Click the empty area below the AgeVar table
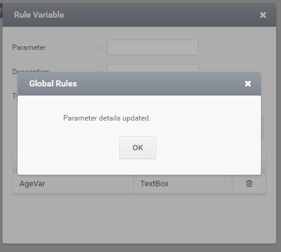281x252 pixels. point(139,218)
